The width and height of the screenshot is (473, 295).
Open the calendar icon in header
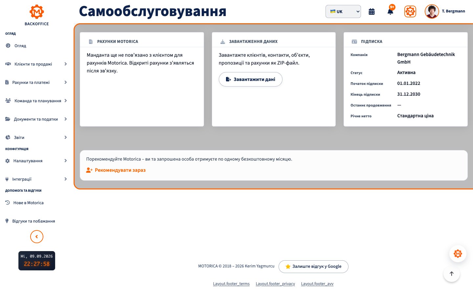372,12
